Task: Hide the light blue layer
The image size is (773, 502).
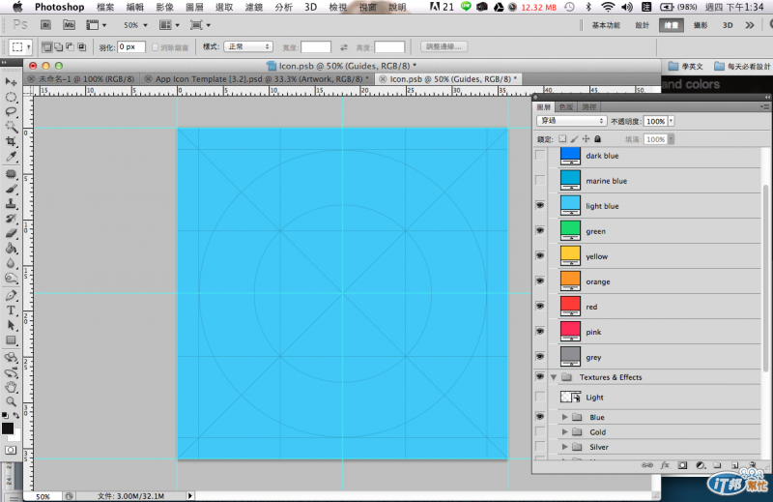Action: click(540, 205)
